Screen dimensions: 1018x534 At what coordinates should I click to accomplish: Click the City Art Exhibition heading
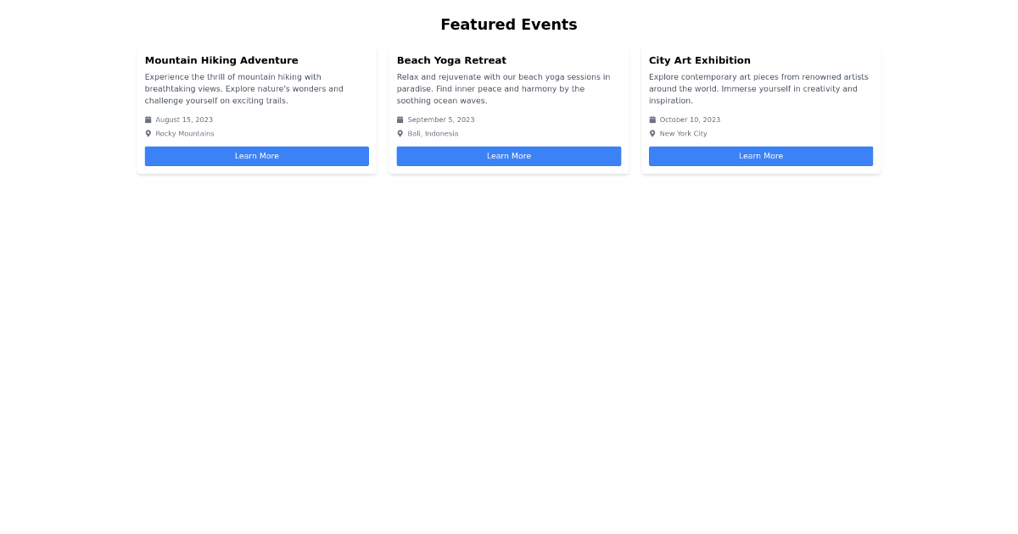[x=699, y=60]
